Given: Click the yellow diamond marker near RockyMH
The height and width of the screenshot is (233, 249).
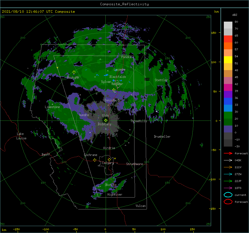Looking at the screenshot, I should coord(74,72).
